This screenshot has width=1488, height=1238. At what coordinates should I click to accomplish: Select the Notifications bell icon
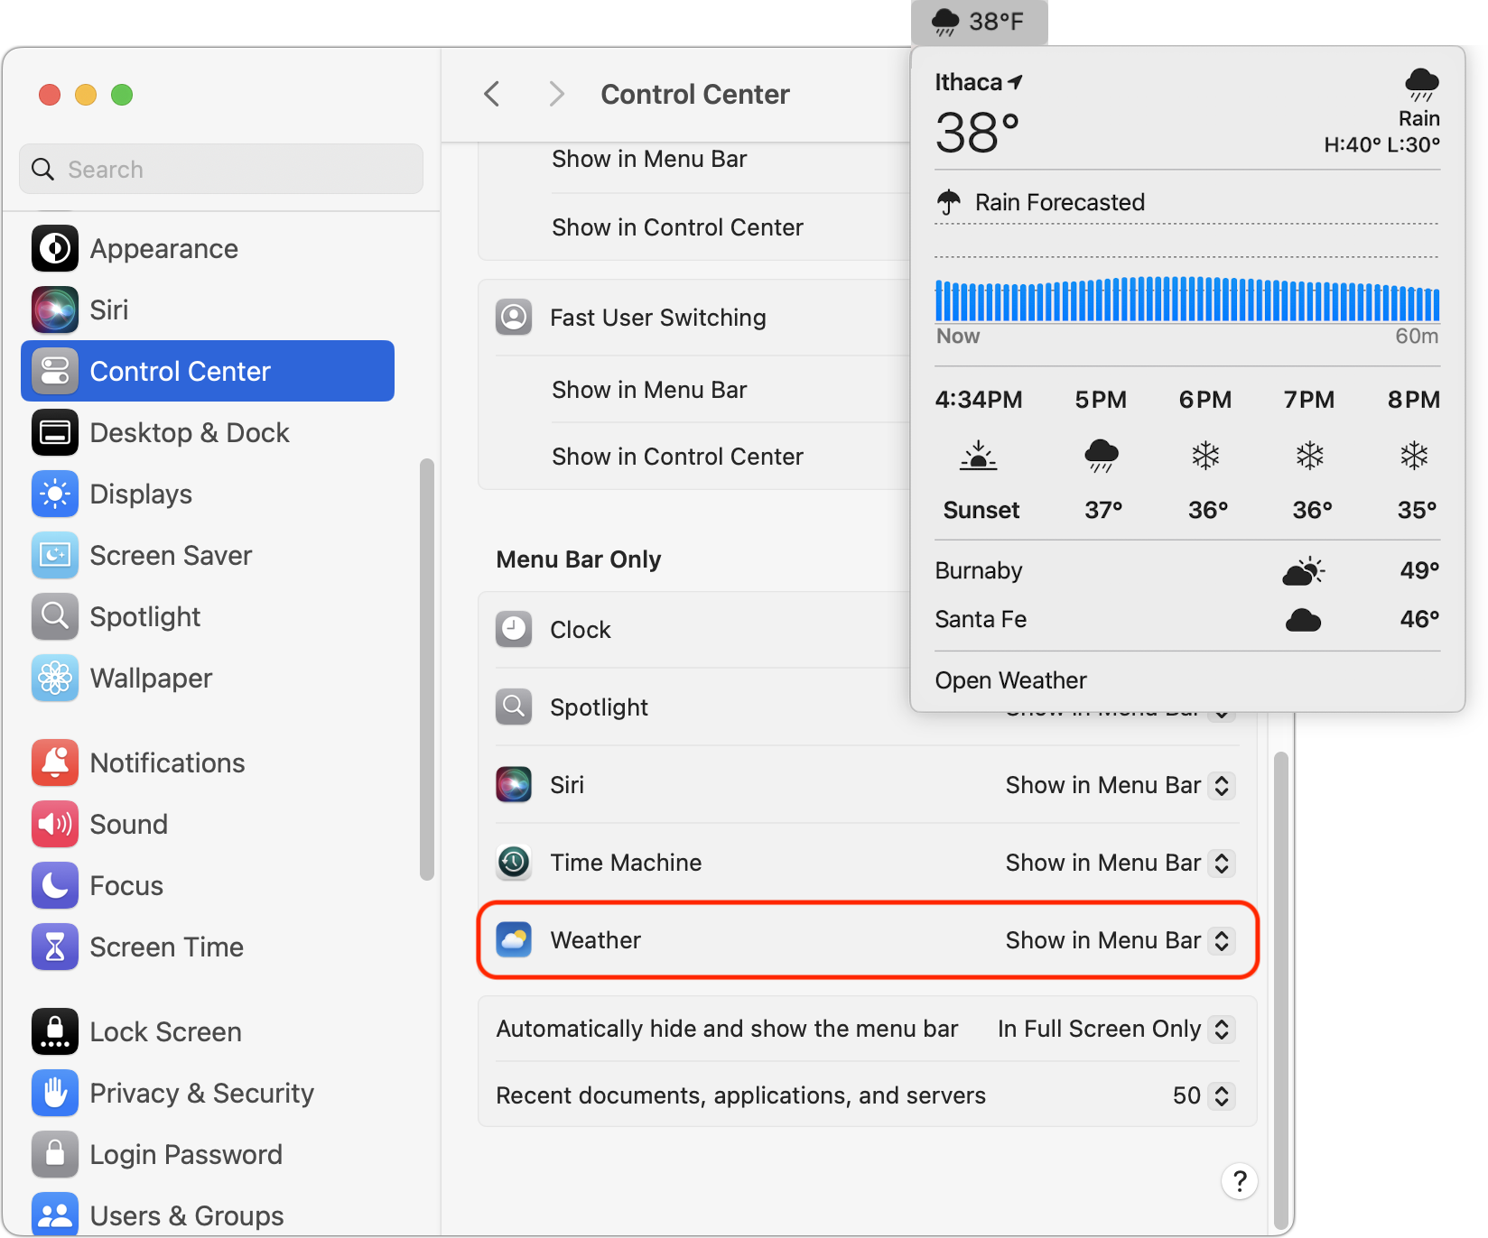coord(55,762)
